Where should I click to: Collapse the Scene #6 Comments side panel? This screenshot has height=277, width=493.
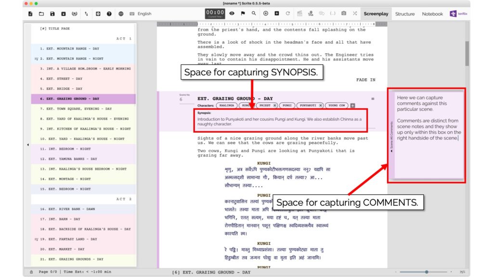pos(391,151)
